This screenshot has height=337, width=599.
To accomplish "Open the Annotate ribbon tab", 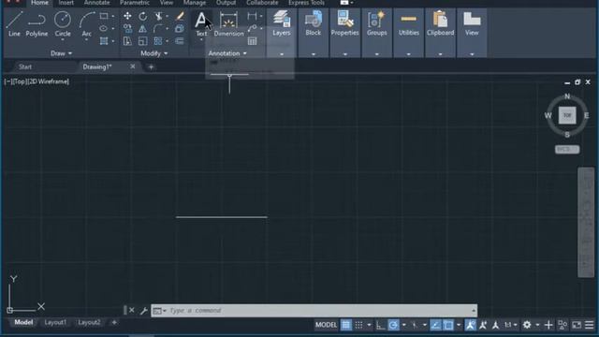I will (x=96, y=3).
